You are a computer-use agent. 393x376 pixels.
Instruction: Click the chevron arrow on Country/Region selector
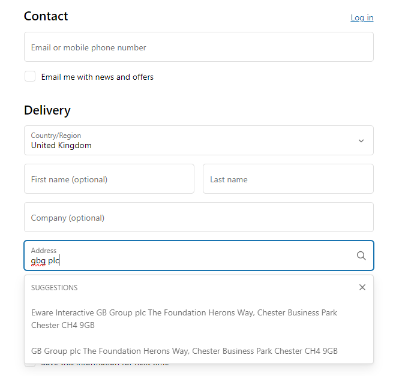click(x=361, y=141)
